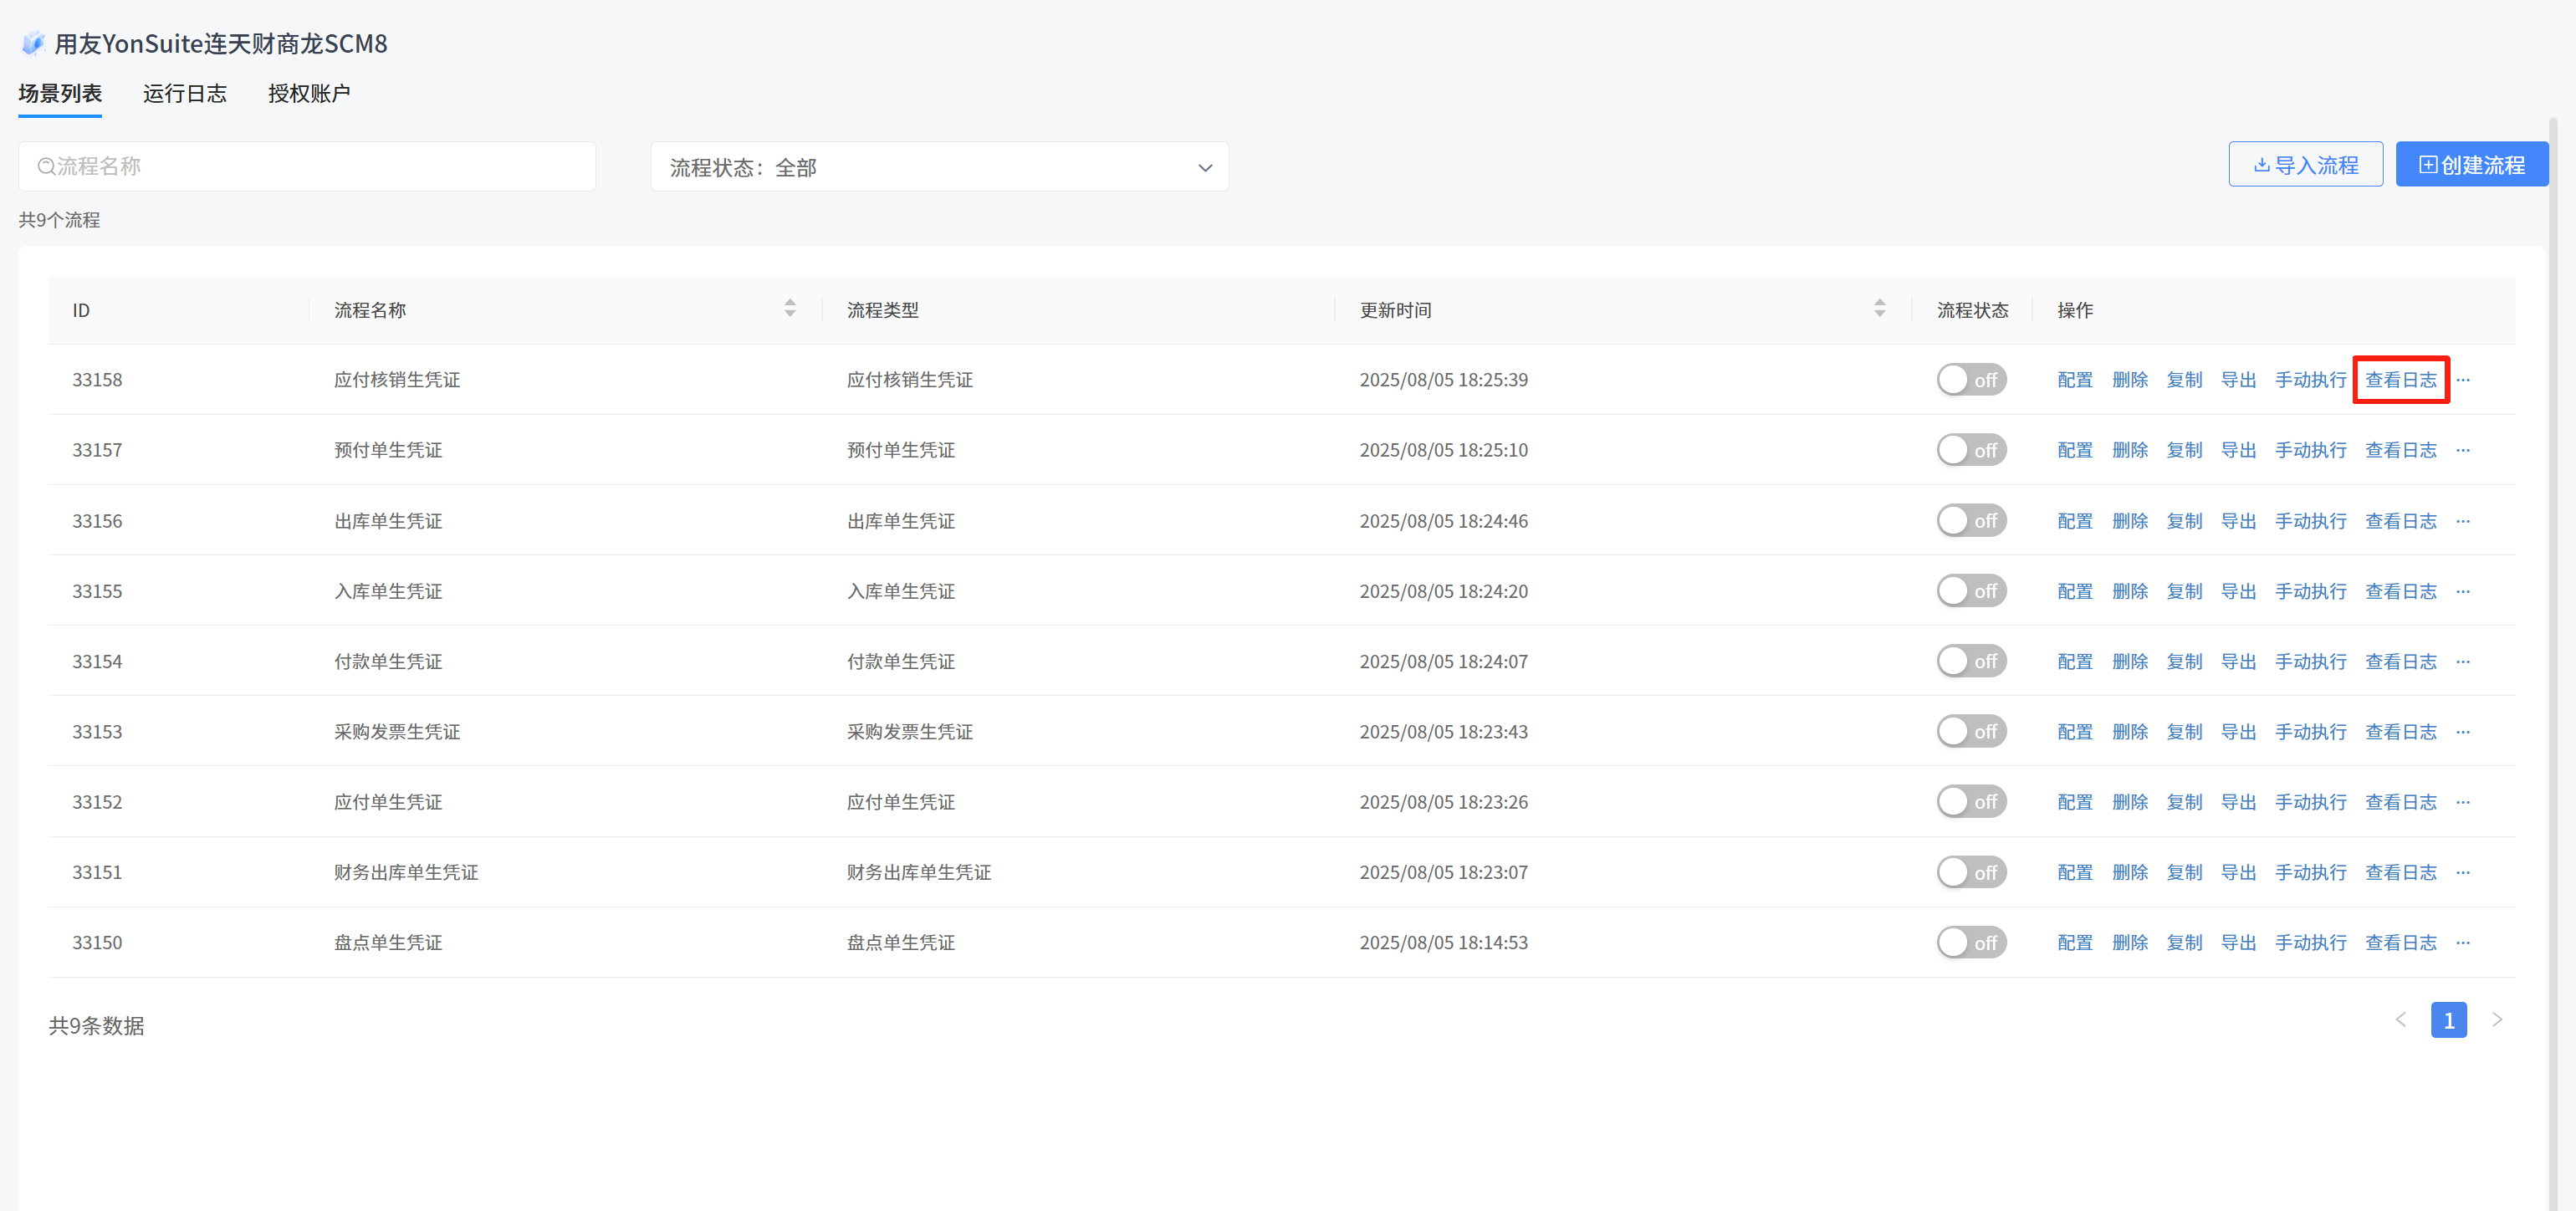Click the 导入流程 button
2576x1211 pixels.
pos(2305,165)
